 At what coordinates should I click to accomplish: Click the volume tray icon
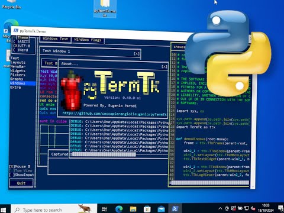[253, 208]
